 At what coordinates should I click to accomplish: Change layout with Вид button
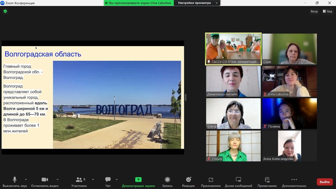327,11
